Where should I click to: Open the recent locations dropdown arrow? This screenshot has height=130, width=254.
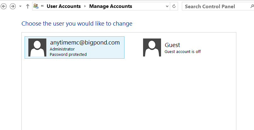pyautogui.click(x=20, y=6)
